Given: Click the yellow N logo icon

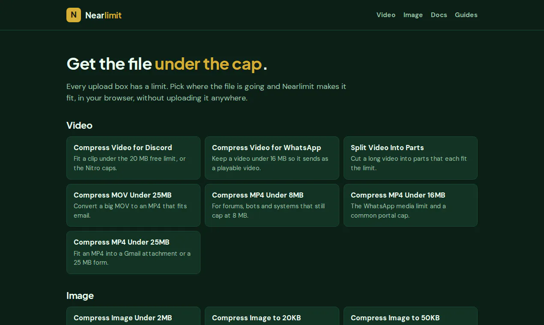Looking at the screenshot, I should pyautogui.click(x=74, y=15).
